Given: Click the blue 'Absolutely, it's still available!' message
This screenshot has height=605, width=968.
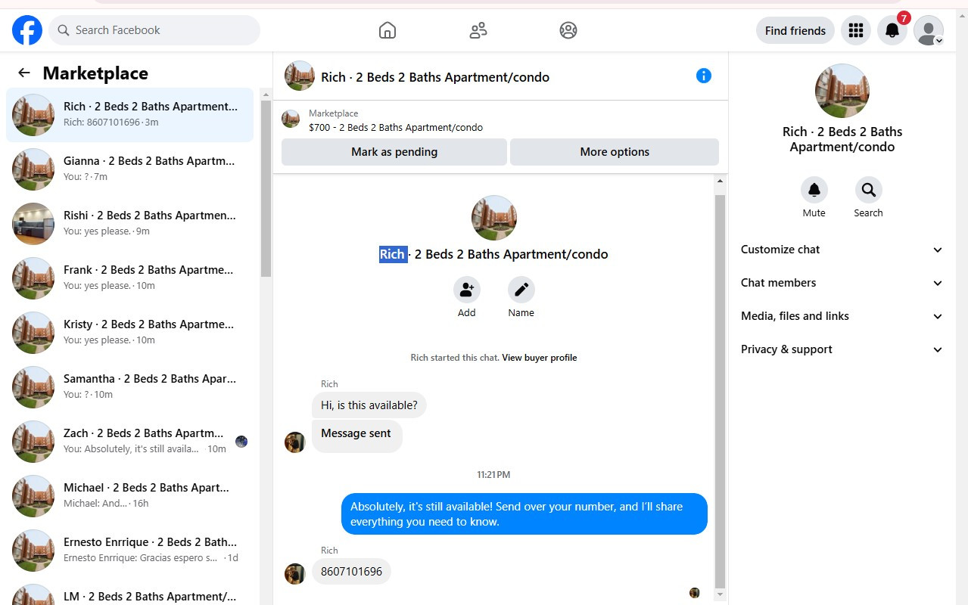Looking at the screenshot, I should point(524,514).
